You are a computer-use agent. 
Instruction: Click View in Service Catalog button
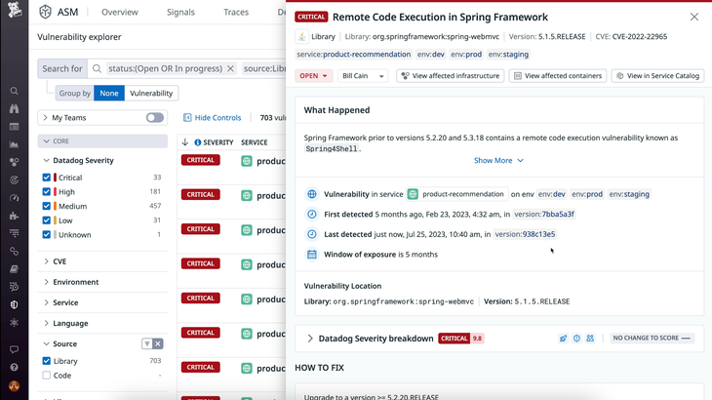click(x=658, y=76)
